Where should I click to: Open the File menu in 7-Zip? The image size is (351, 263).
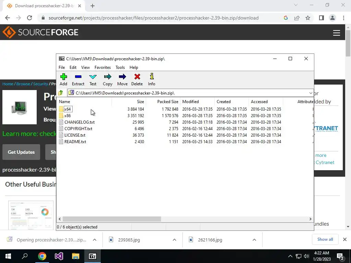[62, 67]
